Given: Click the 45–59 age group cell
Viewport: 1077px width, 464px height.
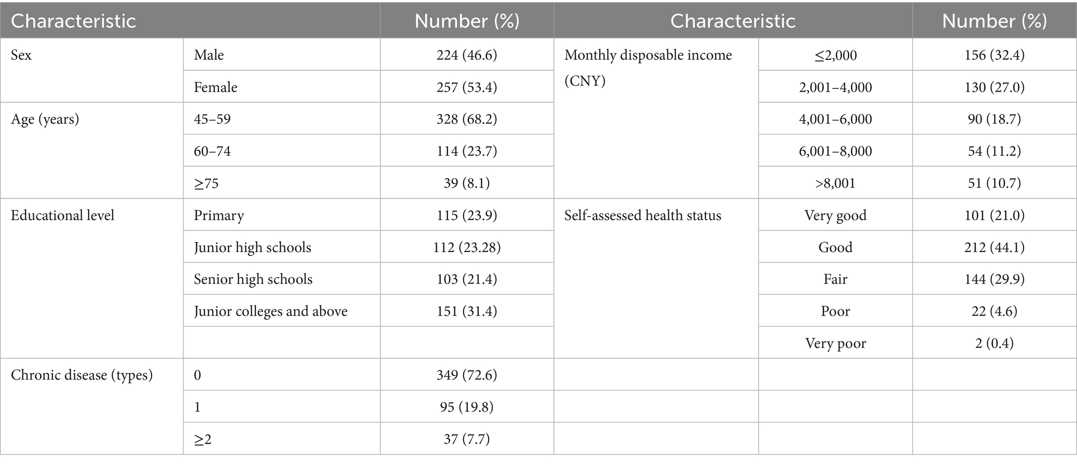Looking at the screenshot, I should pyautogui.click(x=212, y=119).
